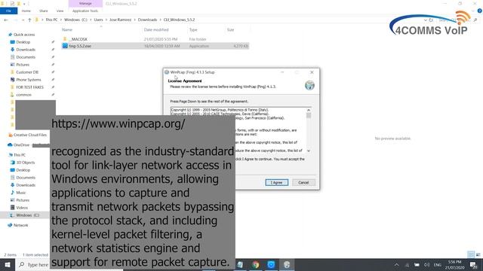Click Jose Ramirez in address breadcrumb
The image size is (483, 271).
(x=121, y=20)
